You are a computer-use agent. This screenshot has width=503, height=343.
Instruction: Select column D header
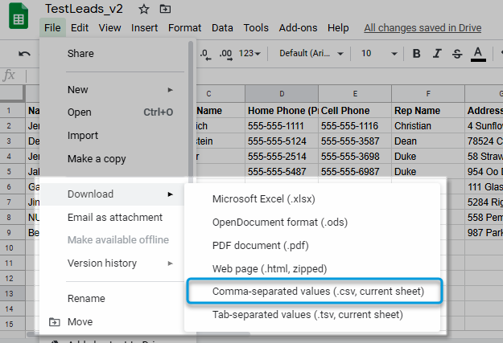click(x=282, y=94)
